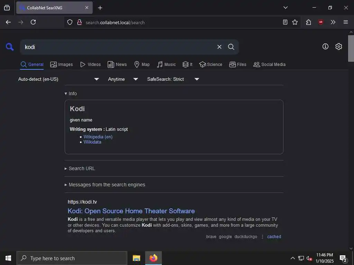The width and height of the screenshot is (354, 265).
Task: Click the https://kodi.tv URL text
Action: click(82, 202)
